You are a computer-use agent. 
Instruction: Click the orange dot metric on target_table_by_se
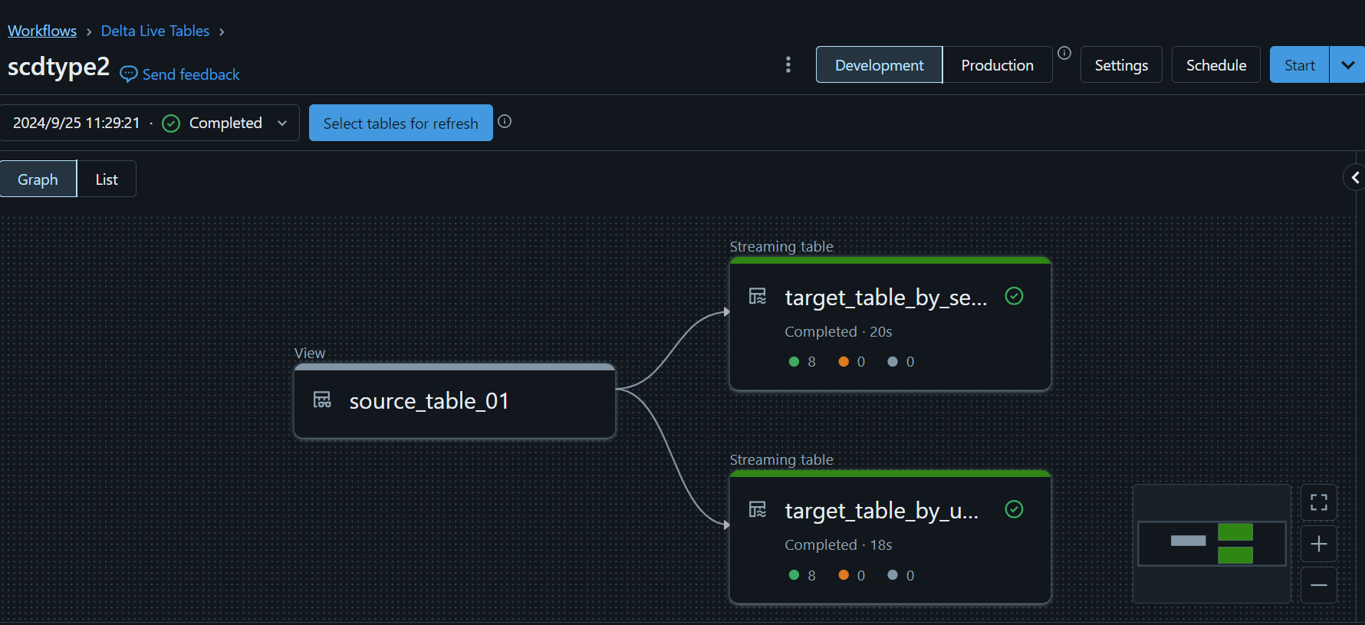point(844,361)
